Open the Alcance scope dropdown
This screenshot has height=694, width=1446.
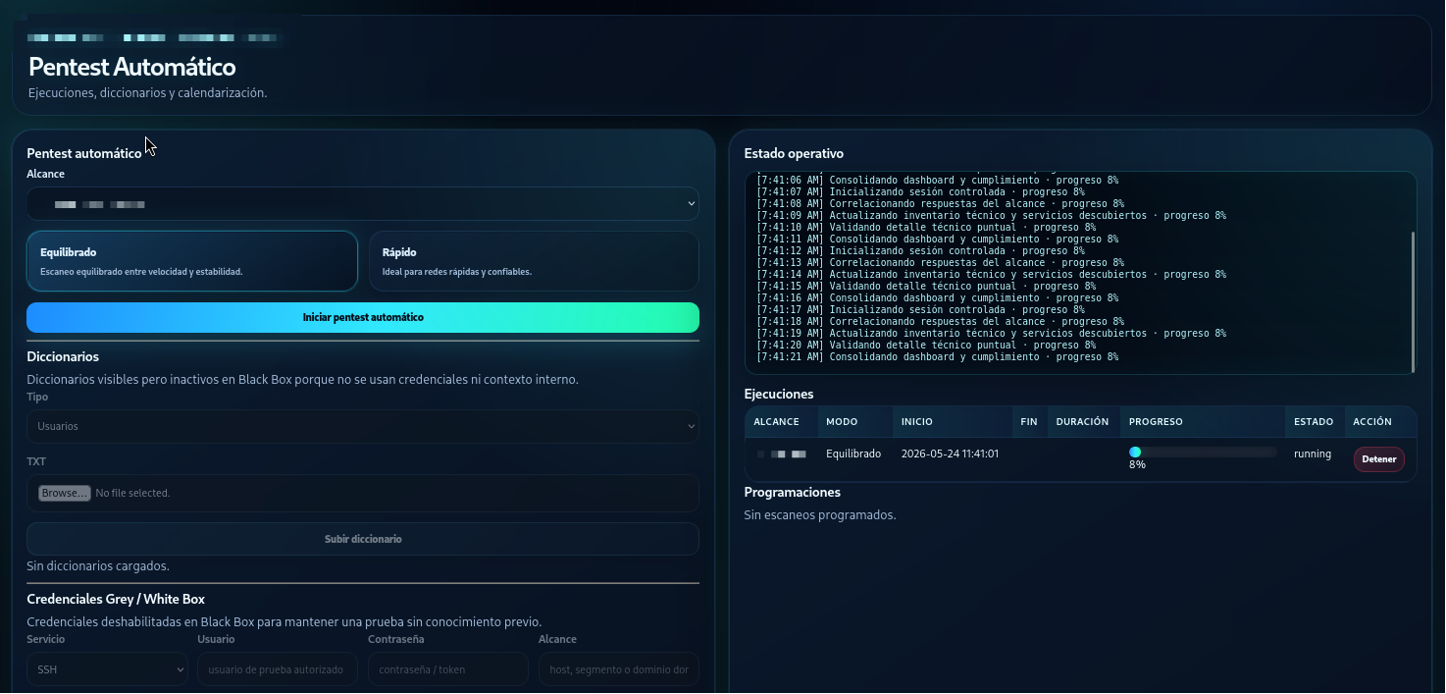363,204
